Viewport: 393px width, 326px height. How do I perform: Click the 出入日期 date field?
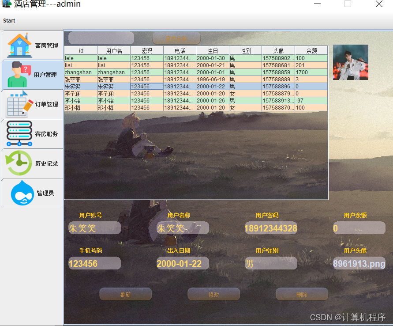(x=183, y=263)
